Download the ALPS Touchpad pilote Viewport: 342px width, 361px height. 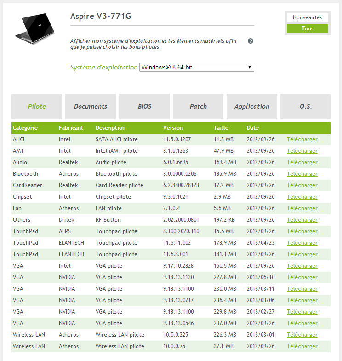pos(302,232)
